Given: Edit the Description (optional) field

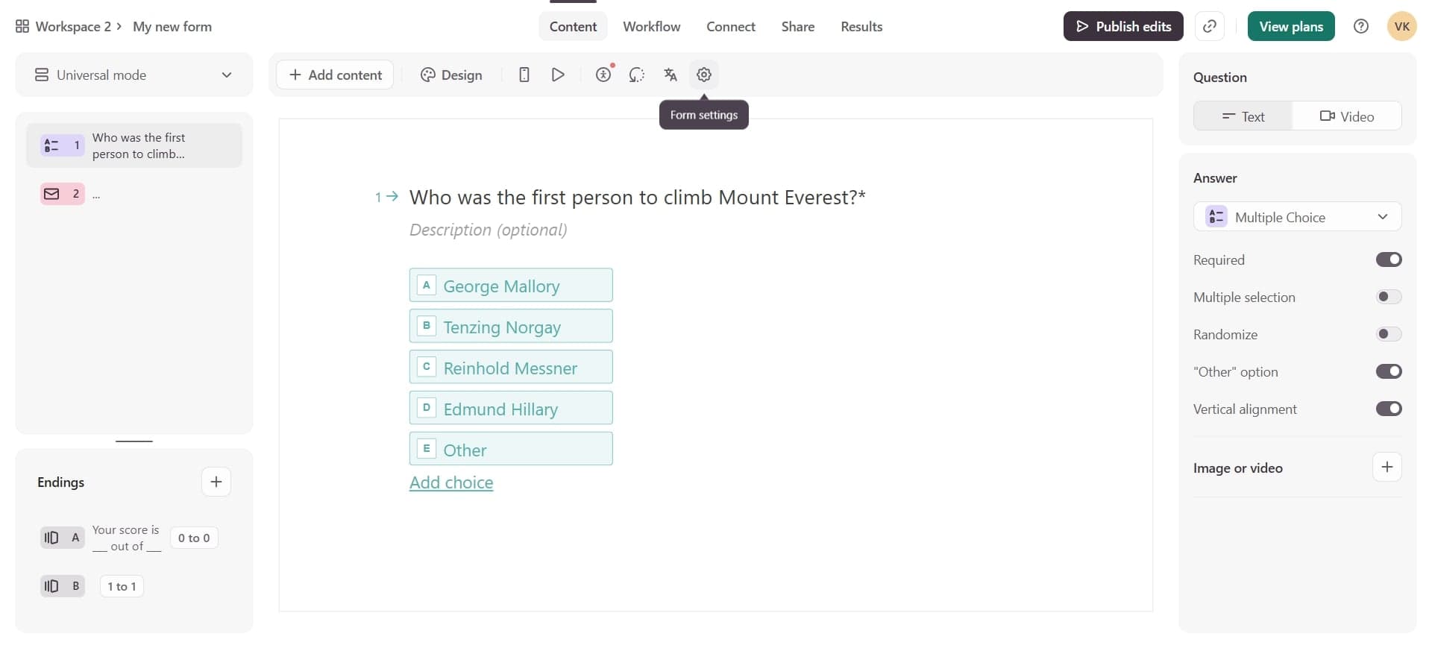Looking at the screenshot, I should pos(488,230).
